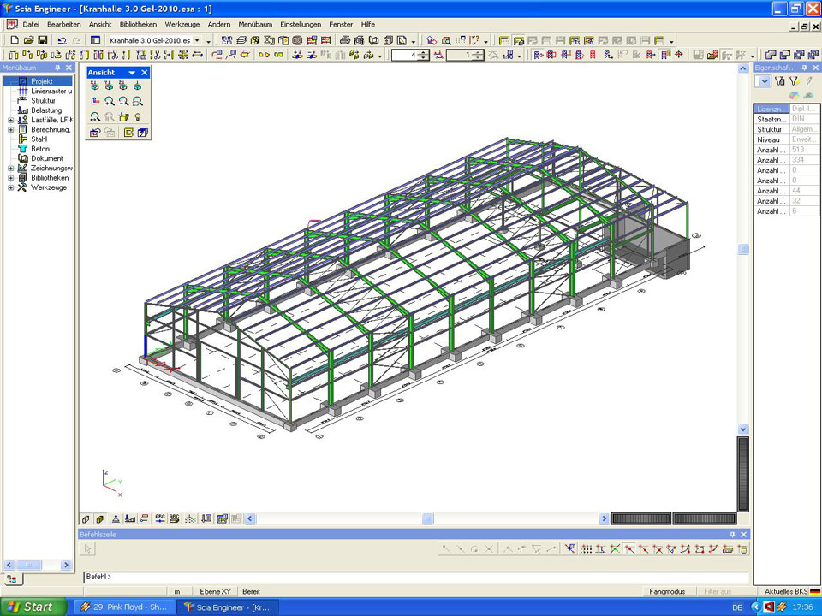Click the horizontal scrollbar thumb under viewport
Viewport: 822px width, 616px height.
[x=428, y=518]
